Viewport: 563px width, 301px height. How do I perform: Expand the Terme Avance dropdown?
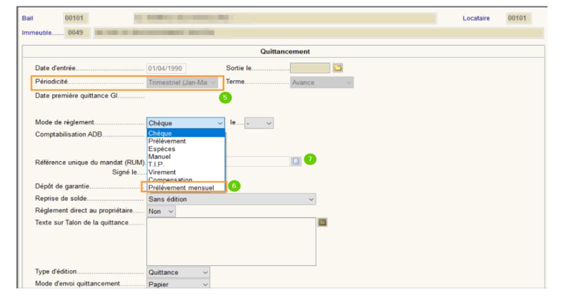322,82
